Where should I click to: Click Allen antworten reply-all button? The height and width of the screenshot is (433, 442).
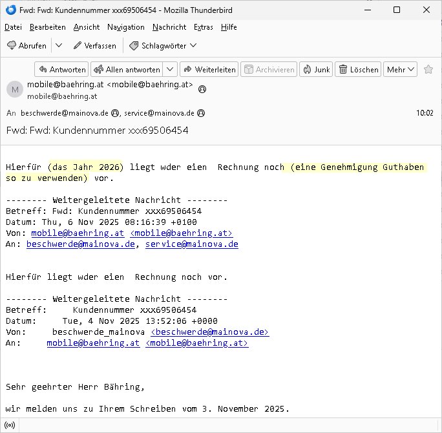[126, 70]
